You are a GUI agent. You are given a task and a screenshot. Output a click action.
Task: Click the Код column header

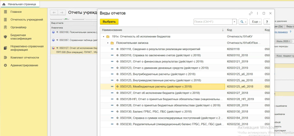point(244,30)
